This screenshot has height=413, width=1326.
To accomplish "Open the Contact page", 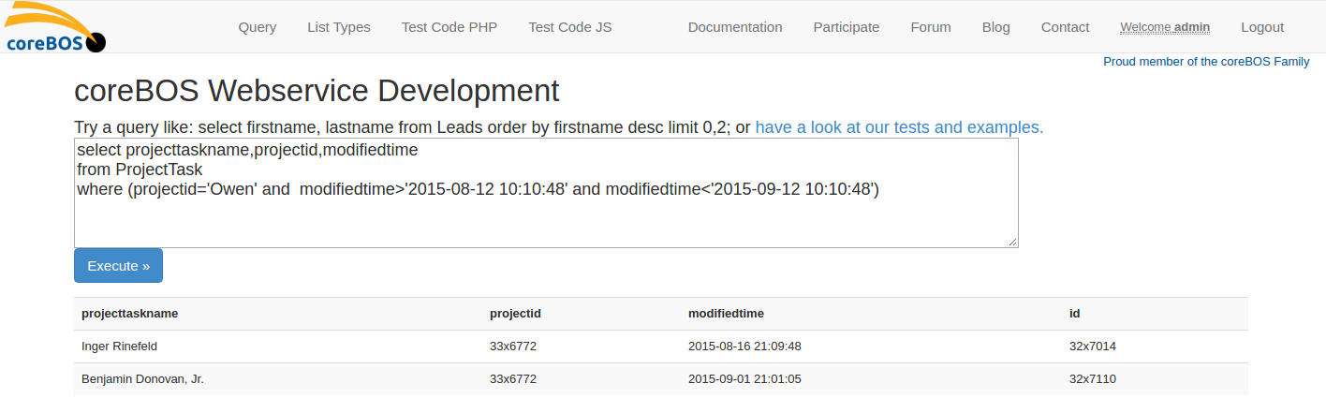I will tap(1066, 27).
